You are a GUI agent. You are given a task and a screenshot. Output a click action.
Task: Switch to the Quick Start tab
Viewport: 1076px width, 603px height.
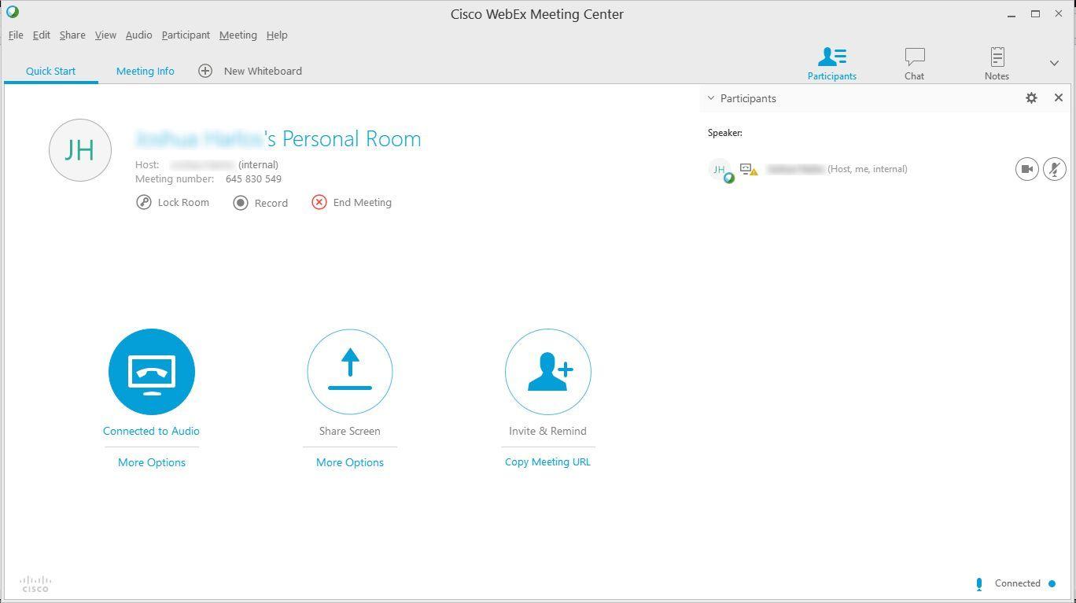51,71
